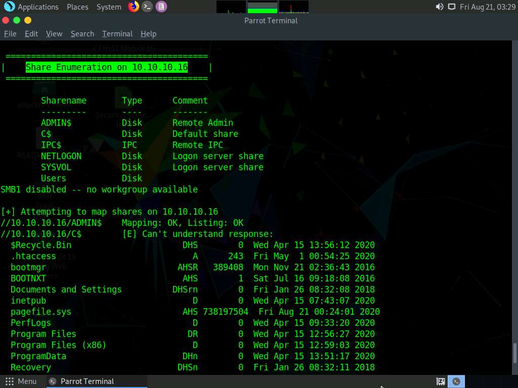Click the //10.10.10.16/C$ path text
This screenshot has height=388, width=518.
pyautogui.click(x=41, y=234)
